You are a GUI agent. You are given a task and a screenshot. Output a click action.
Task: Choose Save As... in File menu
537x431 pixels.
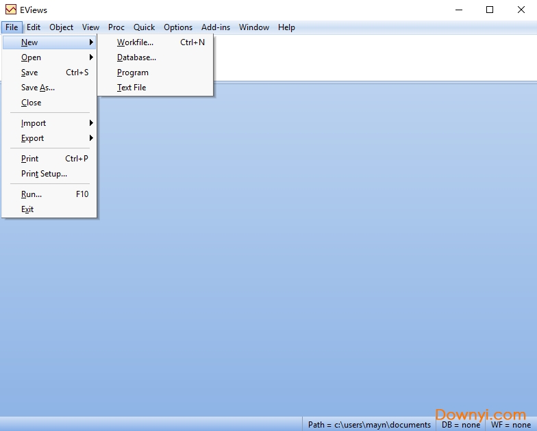[38, 88]
